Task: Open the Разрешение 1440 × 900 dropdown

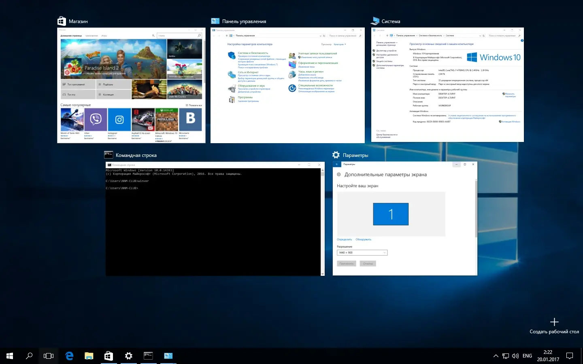Action: [362, 253]
